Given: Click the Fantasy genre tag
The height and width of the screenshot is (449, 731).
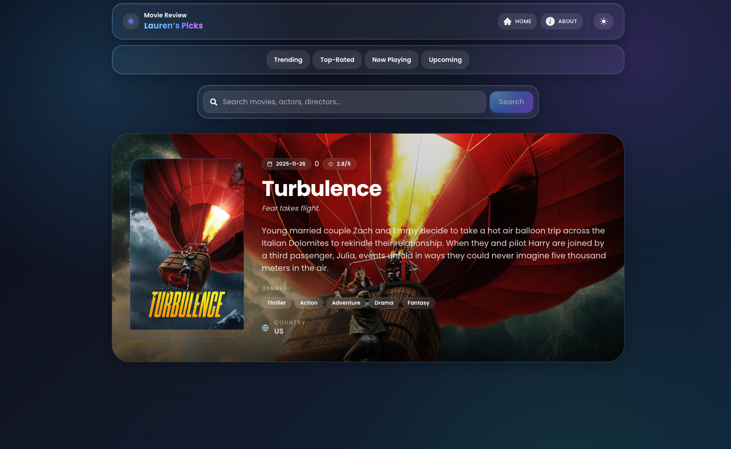Looking at the screenshot, I should (x=418, y=303).
